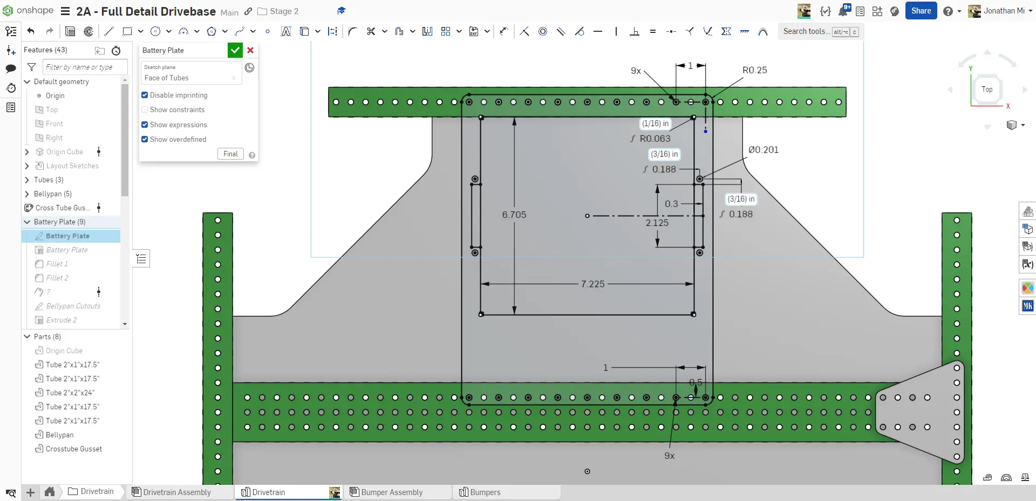Collapse the Battery Plate (9) group
1036x501 pixels.
27,222
